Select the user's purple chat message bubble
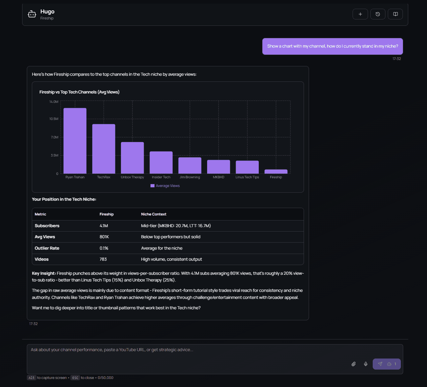Screen dimensions: 427x387 332,46
